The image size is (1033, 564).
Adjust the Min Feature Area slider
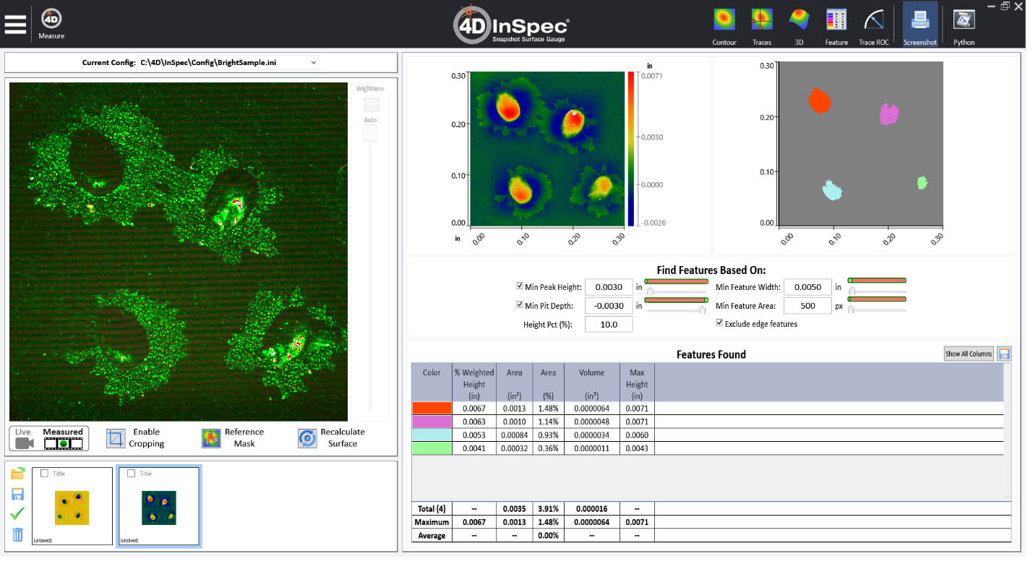[852, 309]
